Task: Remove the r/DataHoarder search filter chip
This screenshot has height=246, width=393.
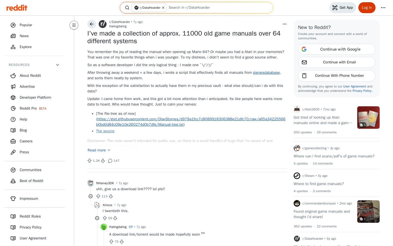Action: [x=163, y=8]
